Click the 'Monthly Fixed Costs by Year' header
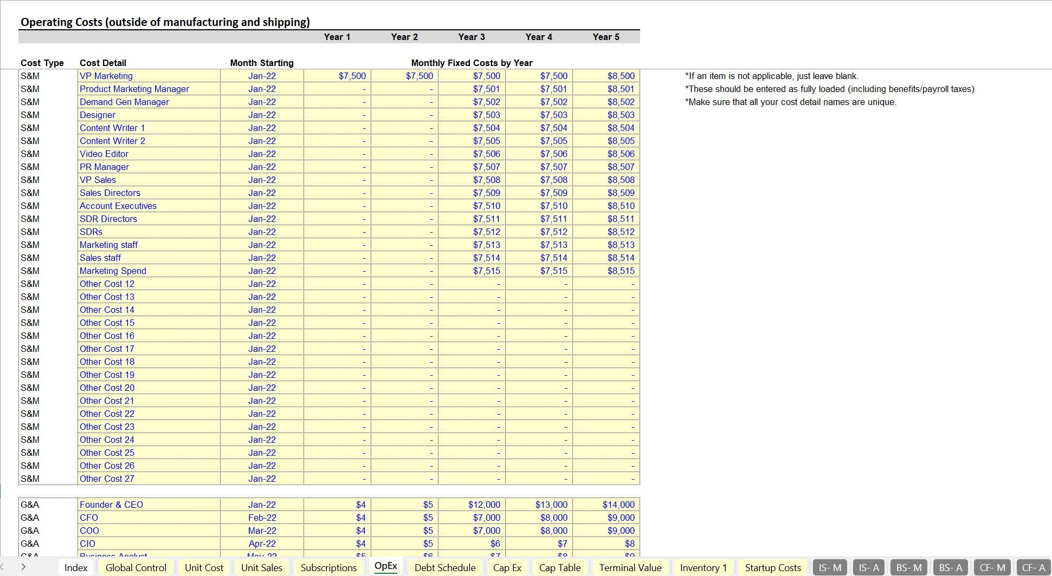 pyautogui.click(x=472, y=63)
